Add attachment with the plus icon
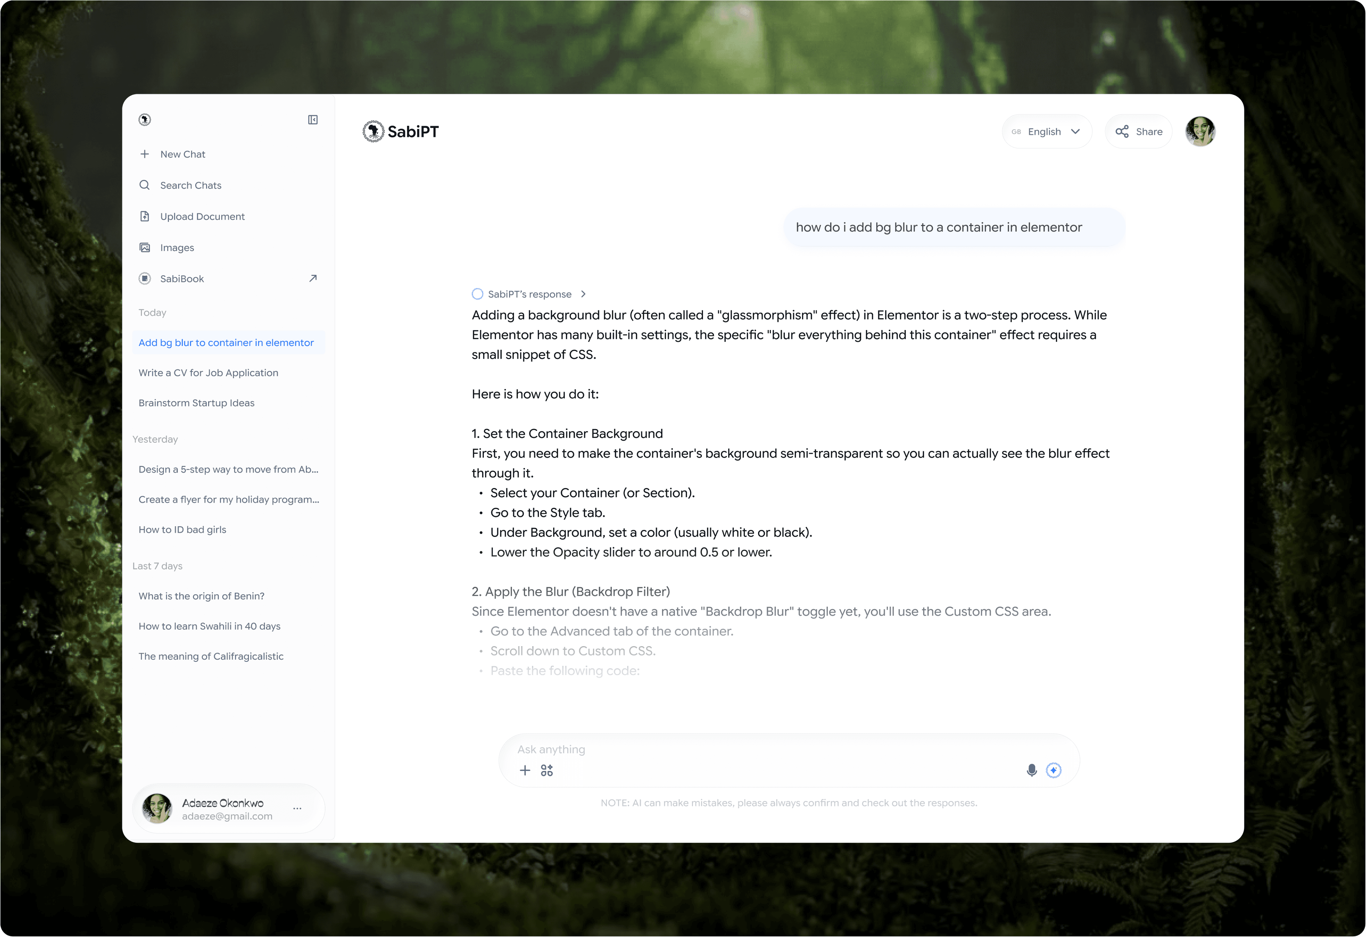Viewport: 1366px width, 937px height. (x=525, y=770)
